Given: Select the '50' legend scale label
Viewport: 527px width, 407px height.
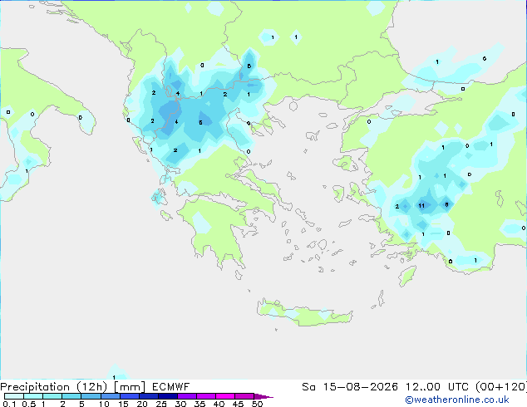Looking at the screenshot, I should 257,404.
